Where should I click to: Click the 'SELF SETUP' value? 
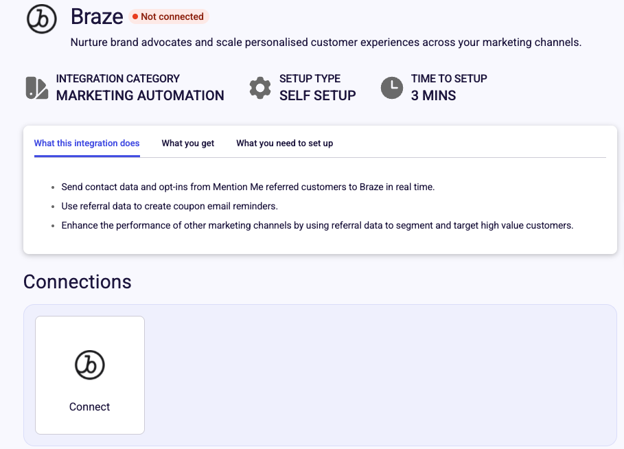[318, 95]
